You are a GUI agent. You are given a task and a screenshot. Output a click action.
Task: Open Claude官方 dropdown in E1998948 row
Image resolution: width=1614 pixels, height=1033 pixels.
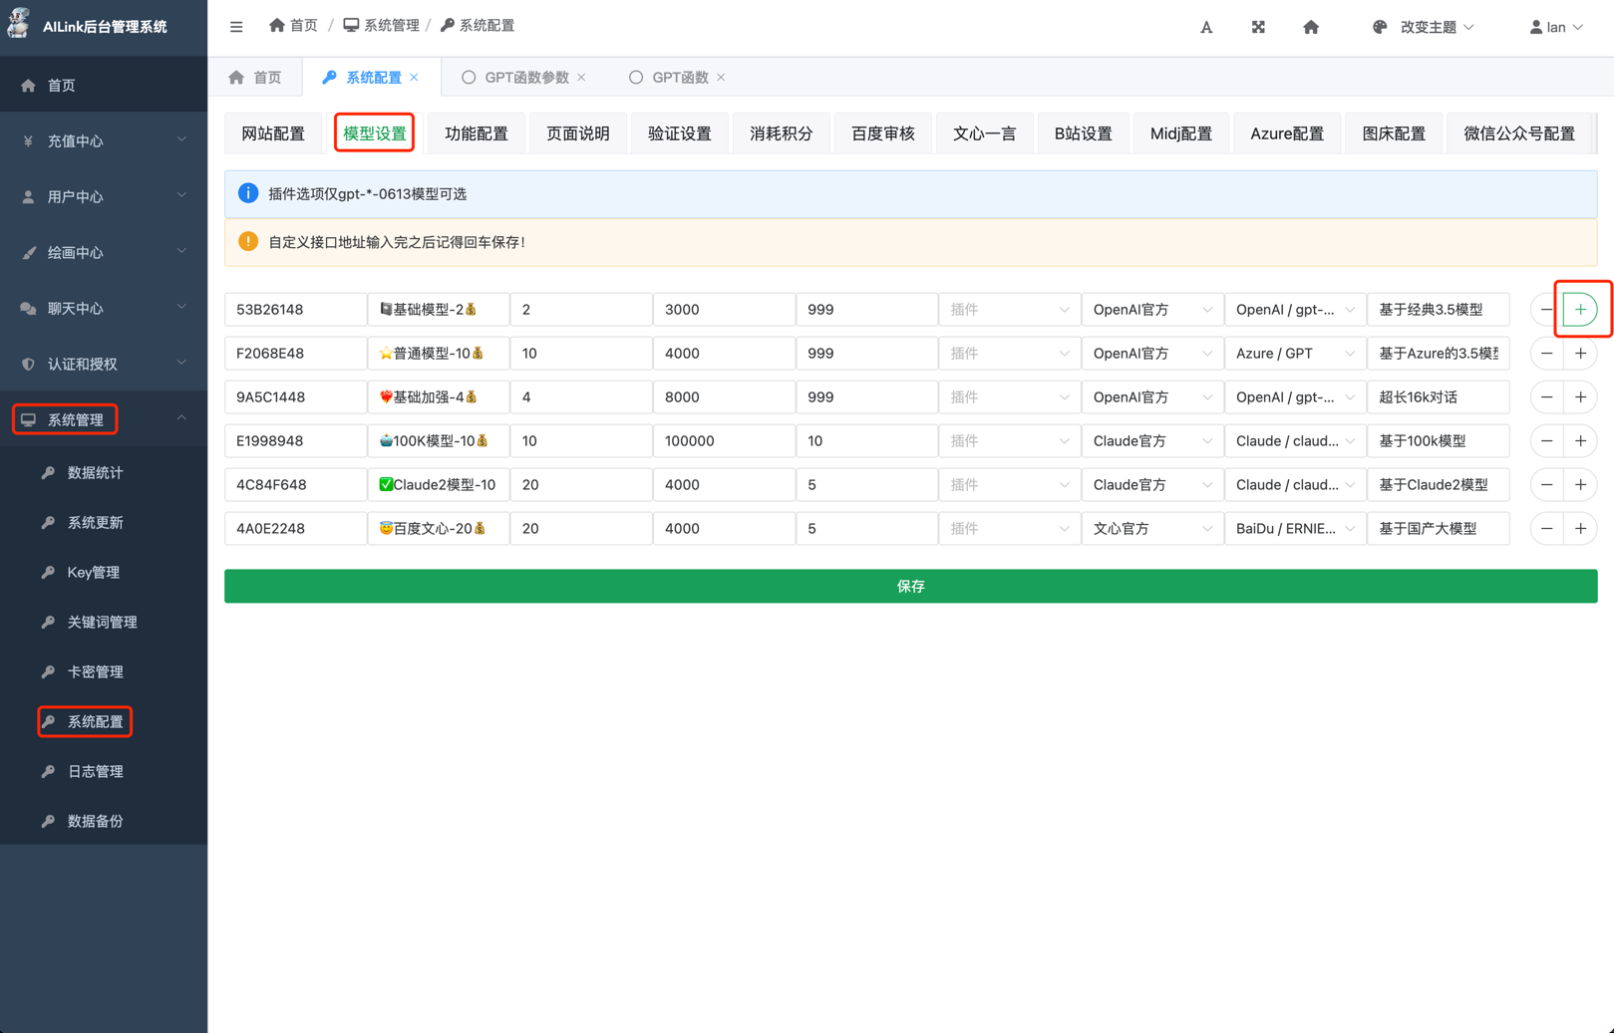pos(1151,441)
